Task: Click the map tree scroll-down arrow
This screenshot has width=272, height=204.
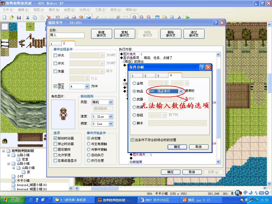Action: tap(71, 188)
